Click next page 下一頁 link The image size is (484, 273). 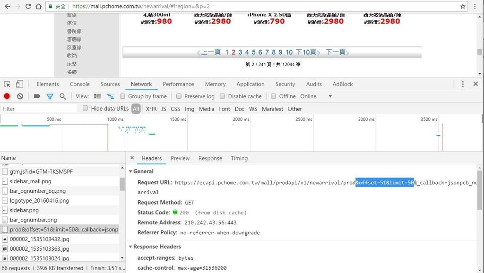point(337,52)
